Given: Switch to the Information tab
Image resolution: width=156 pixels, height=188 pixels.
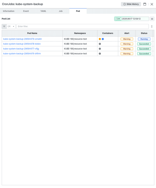Looking at the screenshot, I should point(9,11).
